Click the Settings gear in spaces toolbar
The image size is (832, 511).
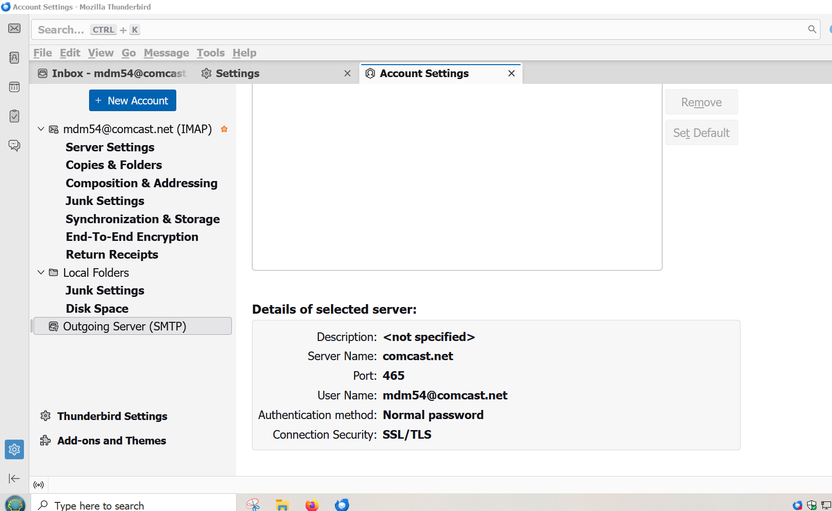pos(14,449)
